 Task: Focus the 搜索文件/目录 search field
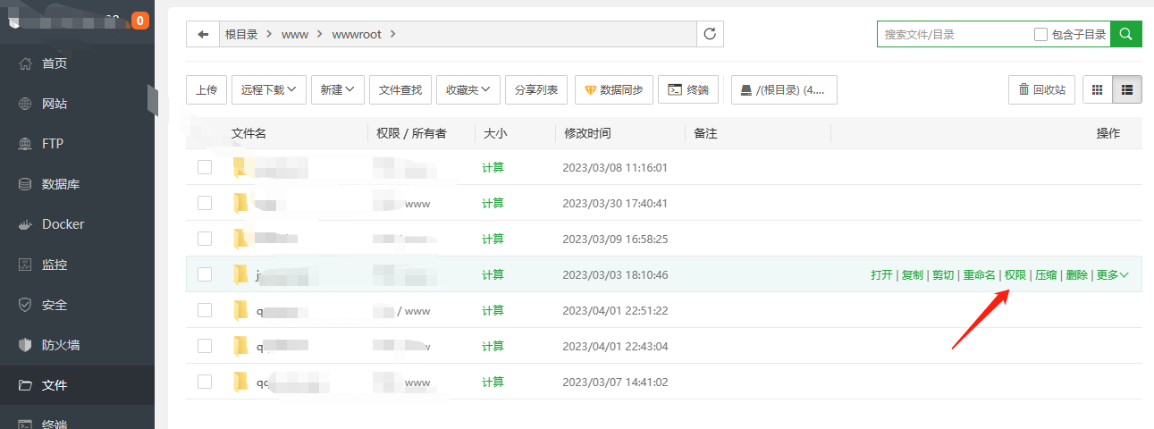click(x=953, y=34)
